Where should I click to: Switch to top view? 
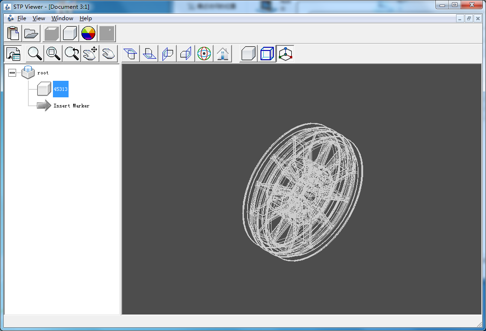click(131, 53)
